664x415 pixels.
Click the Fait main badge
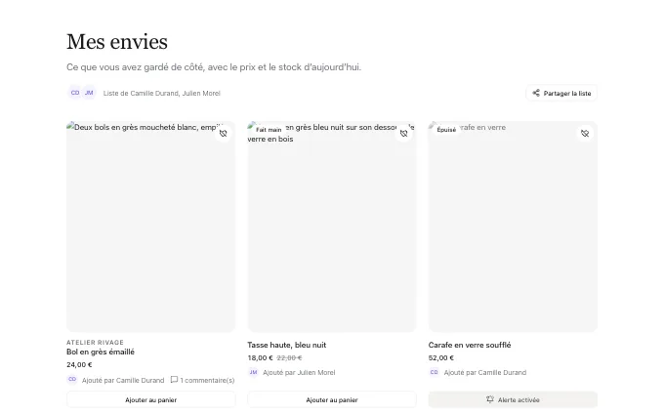[269, 130]
